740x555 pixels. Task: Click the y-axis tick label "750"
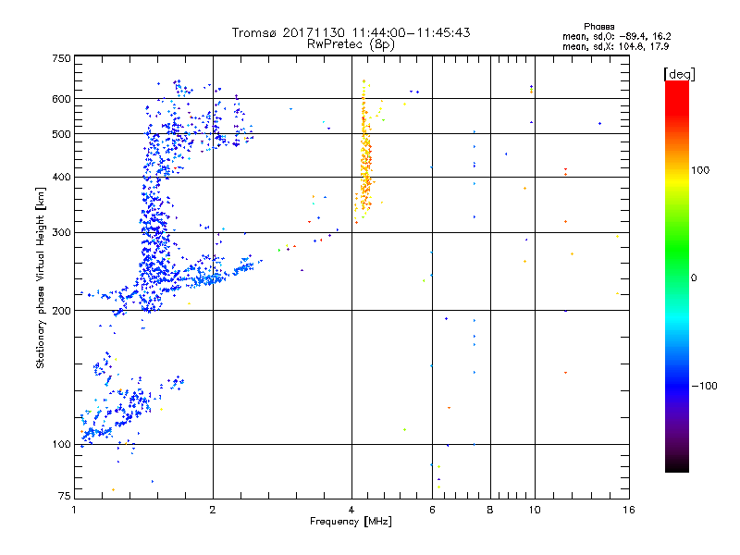pos(61,58)
